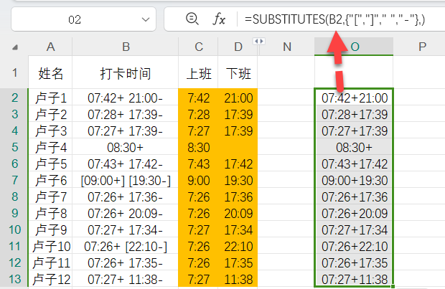Viewport: 445px width, 289px height.
Task: Select 下班 cell 19:30
Action: [x=238, y=180]
